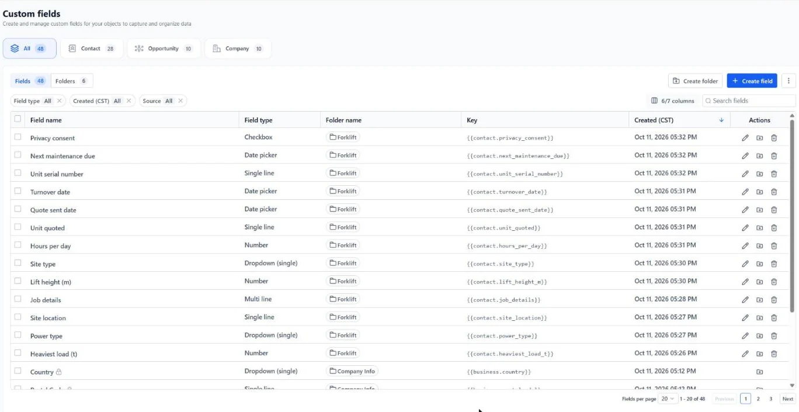Image resolution: width=799 pixels, height=412 pixels.
Task: Show All objects tab
Action: [29, 49]
